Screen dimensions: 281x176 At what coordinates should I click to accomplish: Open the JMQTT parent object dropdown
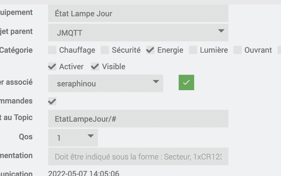(138, 33)
